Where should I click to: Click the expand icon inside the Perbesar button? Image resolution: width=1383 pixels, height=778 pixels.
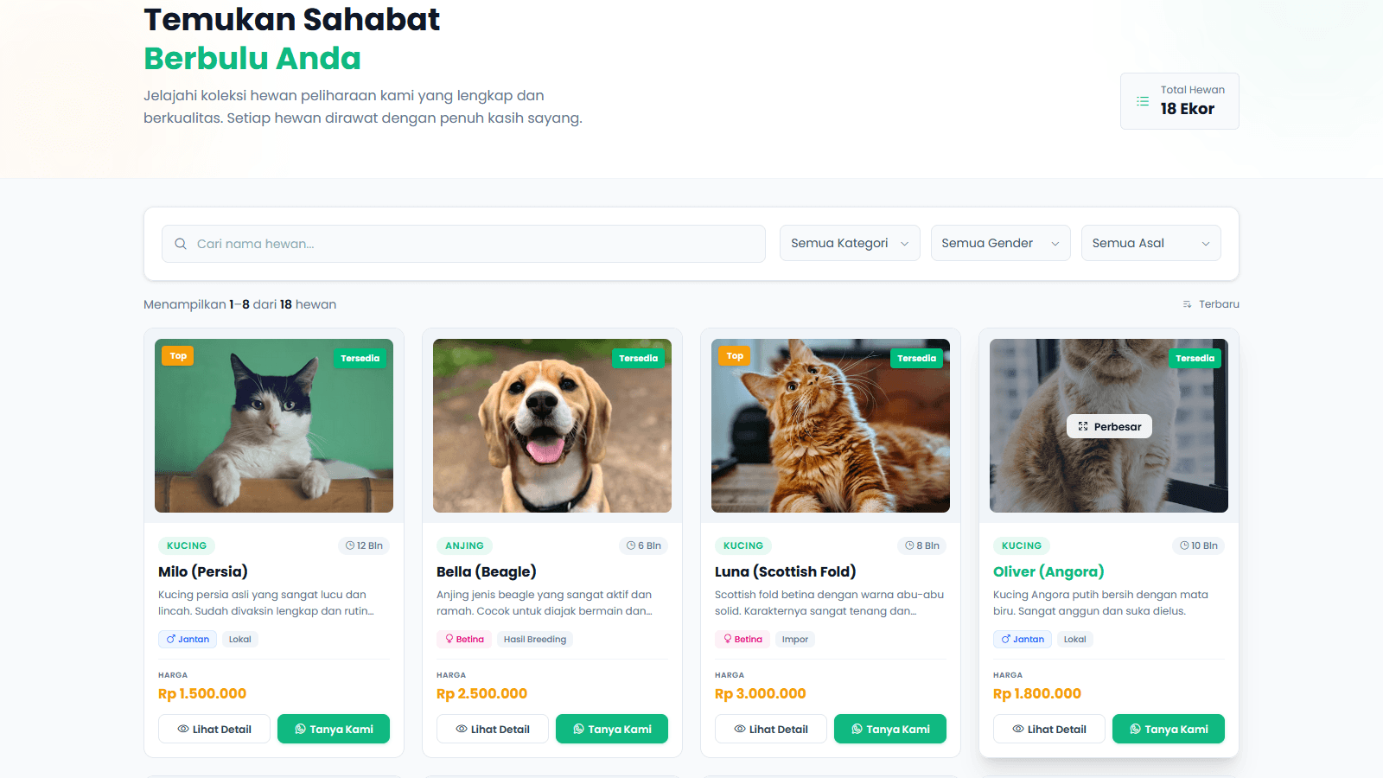1083,425
